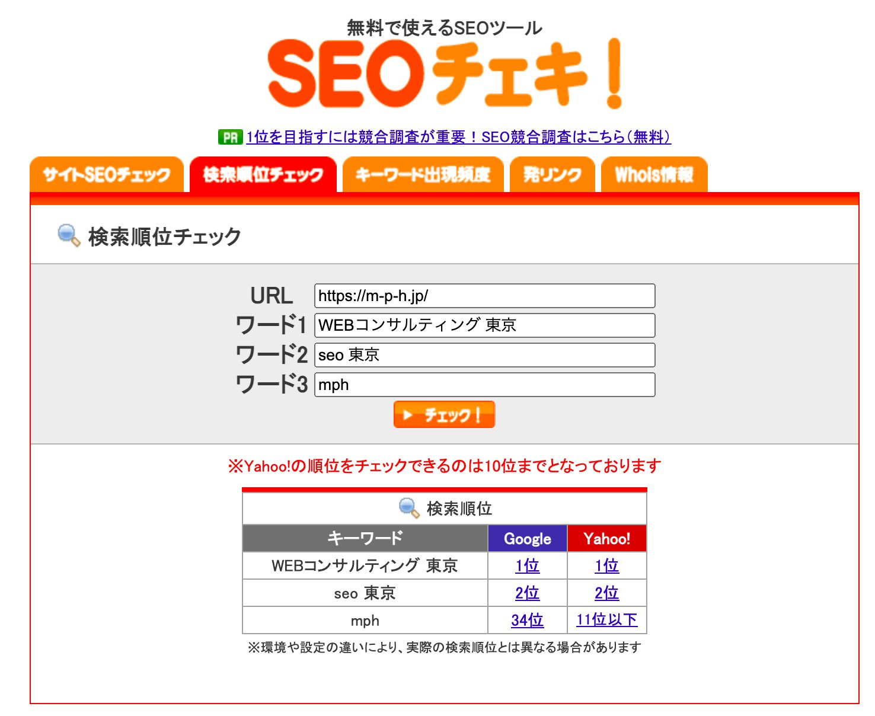
Task: Switch to キーワード出現頻度 tab
Action: coord(423,174)
